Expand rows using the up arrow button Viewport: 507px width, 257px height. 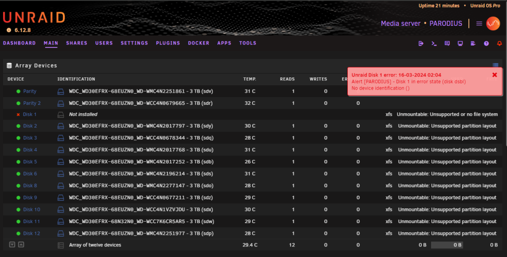tap(21, 245)
